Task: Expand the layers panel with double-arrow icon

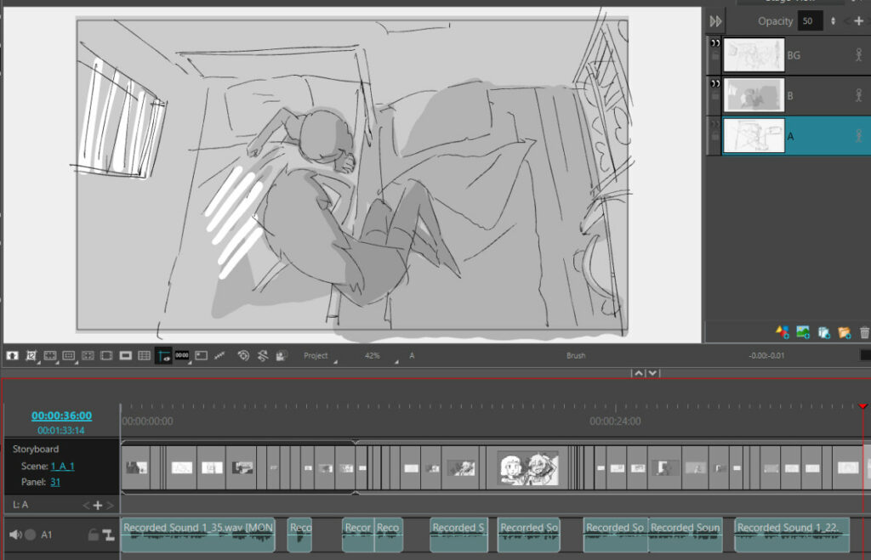Action: pos(716,21)
